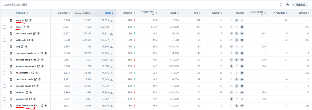Delete the kettlebells keyword row
The width and height of the screenshot is (312, 110).
click(11, 40)
